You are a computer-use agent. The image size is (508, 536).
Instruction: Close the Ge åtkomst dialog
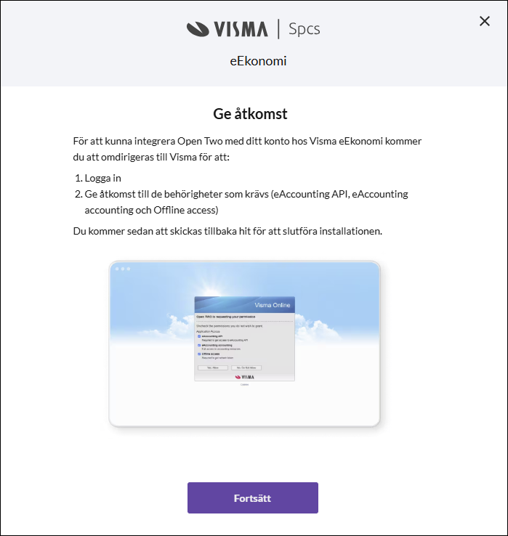pos(485,21)
